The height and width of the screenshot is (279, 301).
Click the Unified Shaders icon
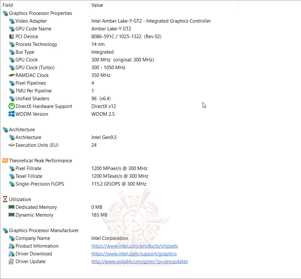(12, 99)
